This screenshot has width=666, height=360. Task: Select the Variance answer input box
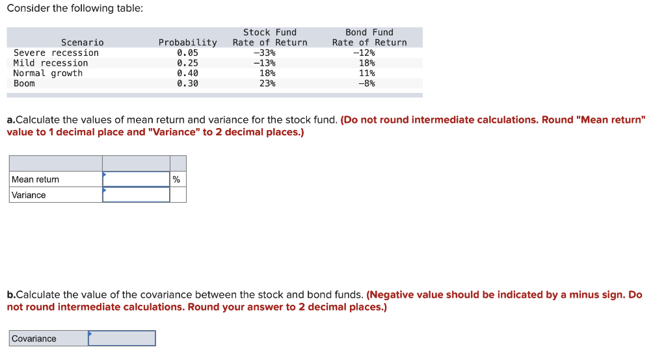pyautogui.click(x=136, y=195)
